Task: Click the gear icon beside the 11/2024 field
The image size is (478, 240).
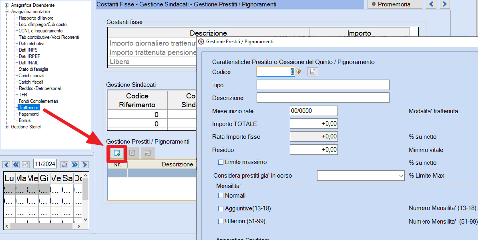Action: point(64,164)
